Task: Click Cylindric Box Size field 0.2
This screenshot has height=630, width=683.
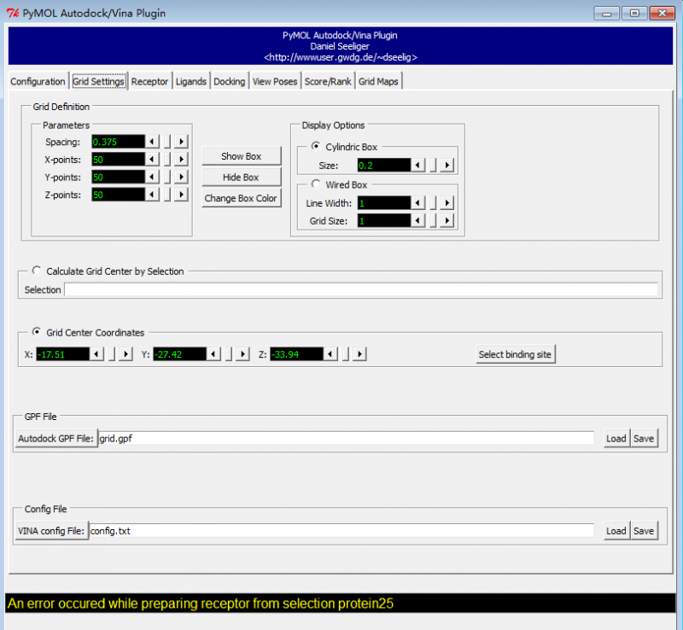Action: click(x=384, y=165)
